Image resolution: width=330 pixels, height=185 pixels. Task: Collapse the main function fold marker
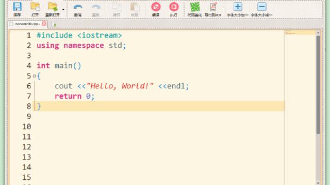click(x=35, y=76)
